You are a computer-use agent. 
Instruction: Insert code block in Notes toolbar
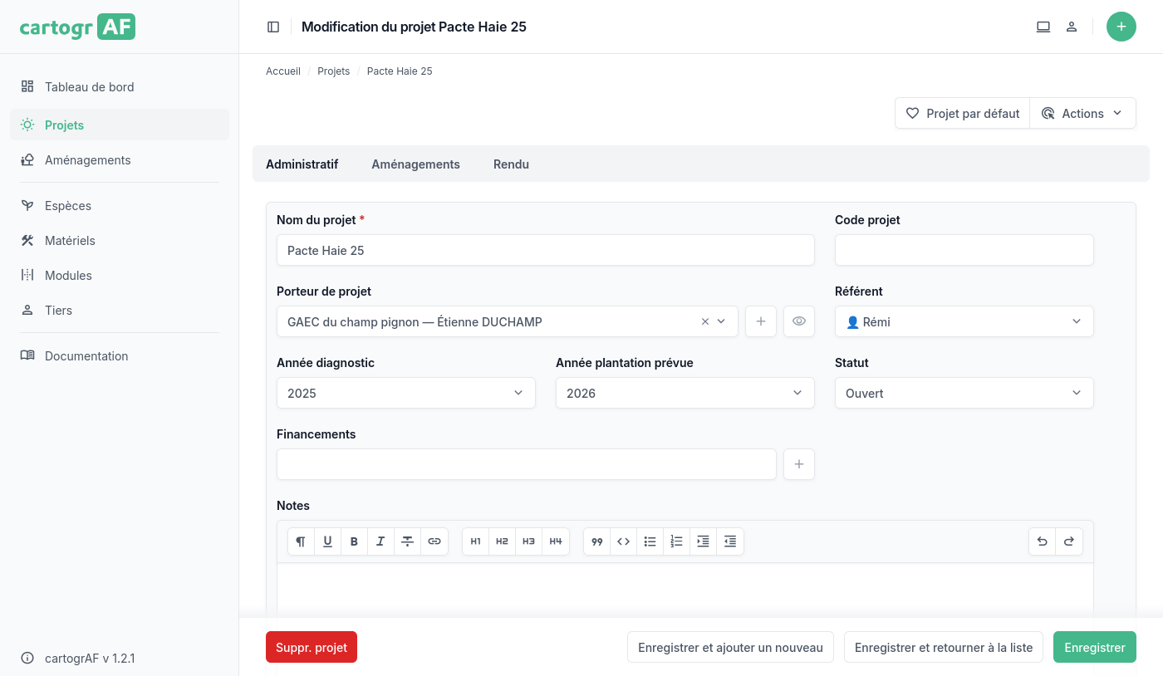click(x=623, y=541)
